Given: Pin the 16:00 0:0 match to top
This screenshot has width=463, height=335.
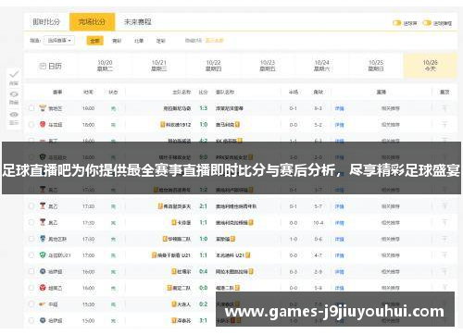Looking at the screenshot, I should point(444,288).
